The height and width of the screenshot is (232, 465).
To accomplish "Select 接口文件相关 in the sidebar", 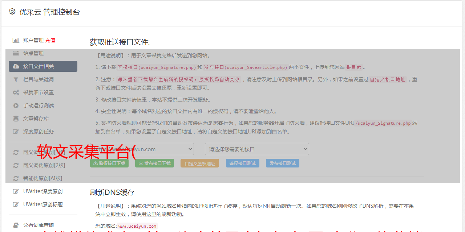I will tap(43, 66).
